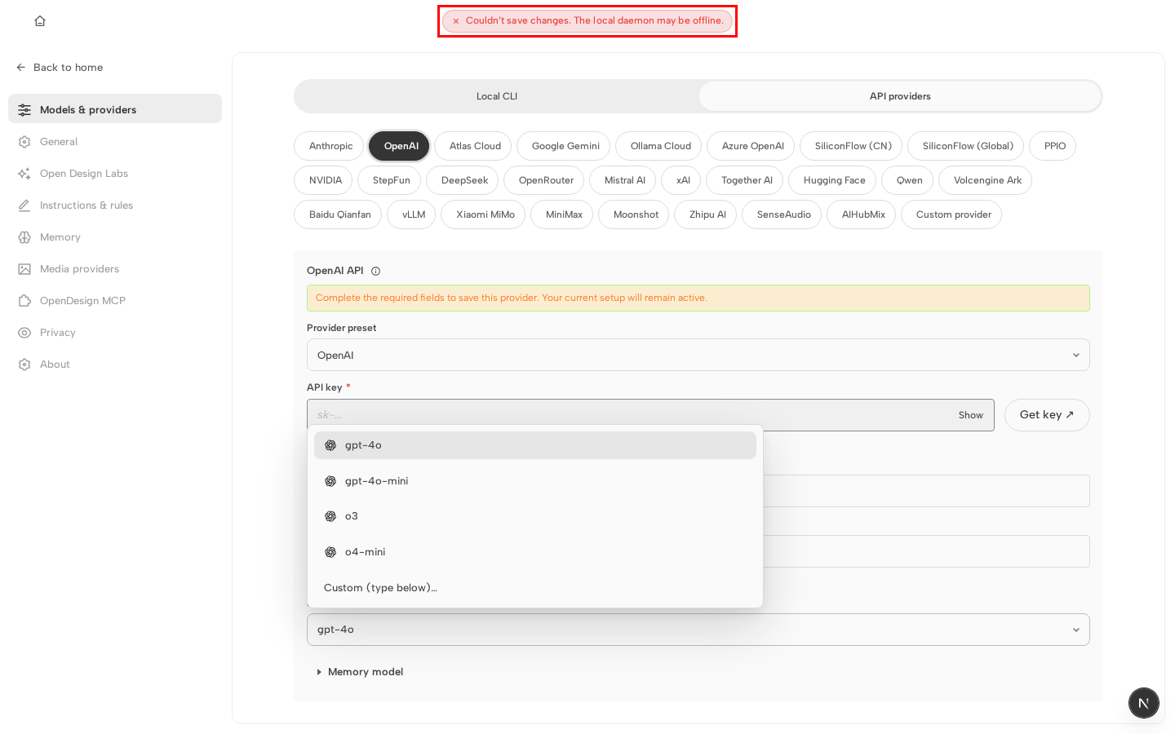Switch to the Local CLI tab
This screenshot has height=734, width=1175.
[497, 96]
